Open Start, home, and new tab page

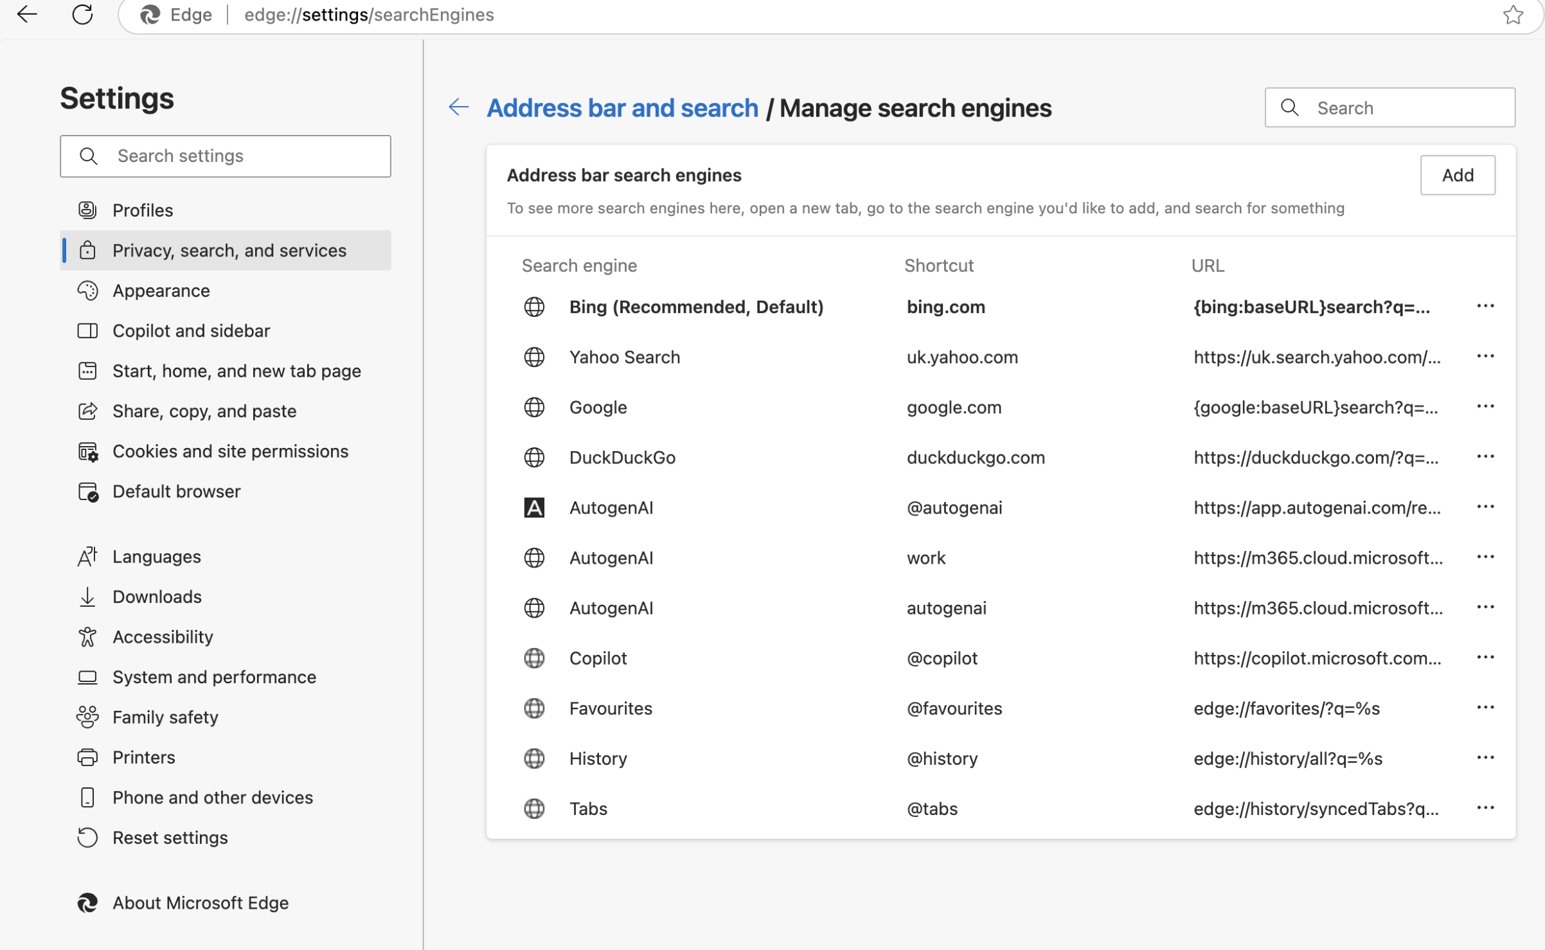pyautogui.click(x=226, y=371)
